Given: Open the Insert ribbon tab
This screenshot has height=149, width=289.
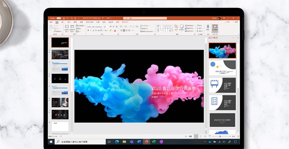Looking at the screenshot, I should 63,22.
